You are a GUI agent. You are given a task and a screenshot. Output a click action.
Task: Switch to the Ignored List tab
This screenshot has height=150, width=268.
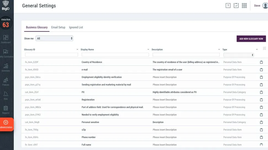coord(76,28)
